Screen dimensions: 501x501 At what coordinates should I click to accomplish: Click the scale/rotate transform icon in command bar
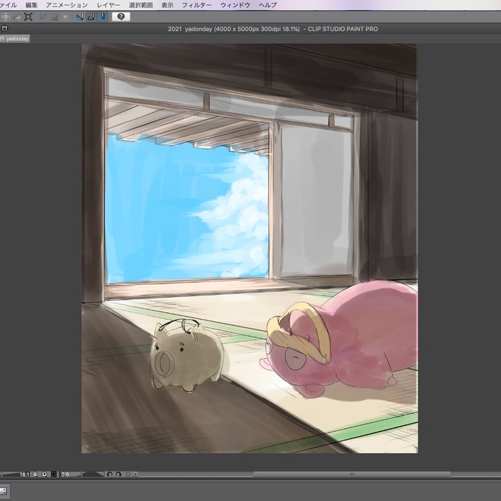pyautogui.click(x=29, y=17)
